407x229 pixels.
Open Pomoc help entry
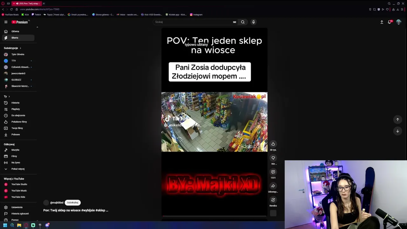[x=18, y=220]
